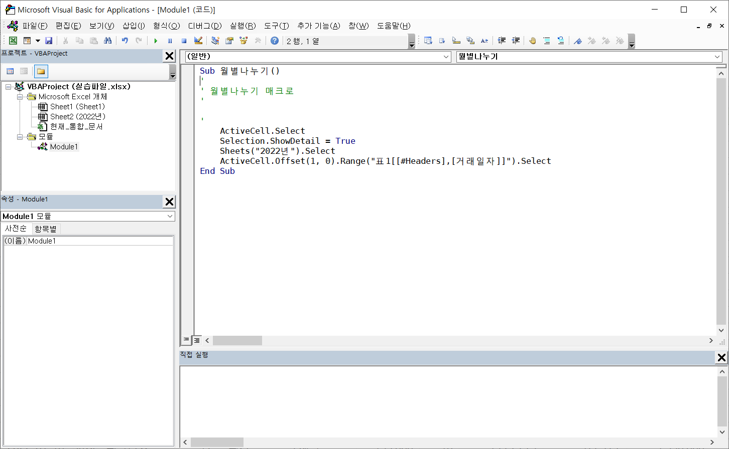The height and width of the screenshot is (449, 729).
Task: Click the Quick Info icon
Action: (x=456, y=41)
